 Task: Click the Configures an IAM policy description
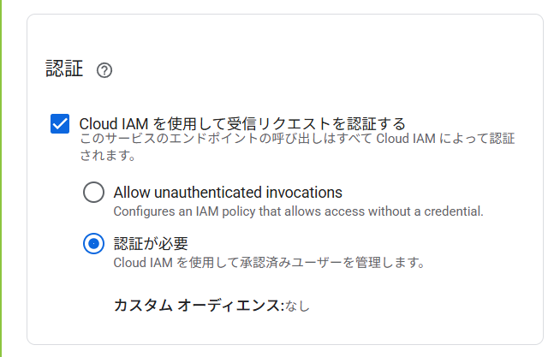point(299,211)
